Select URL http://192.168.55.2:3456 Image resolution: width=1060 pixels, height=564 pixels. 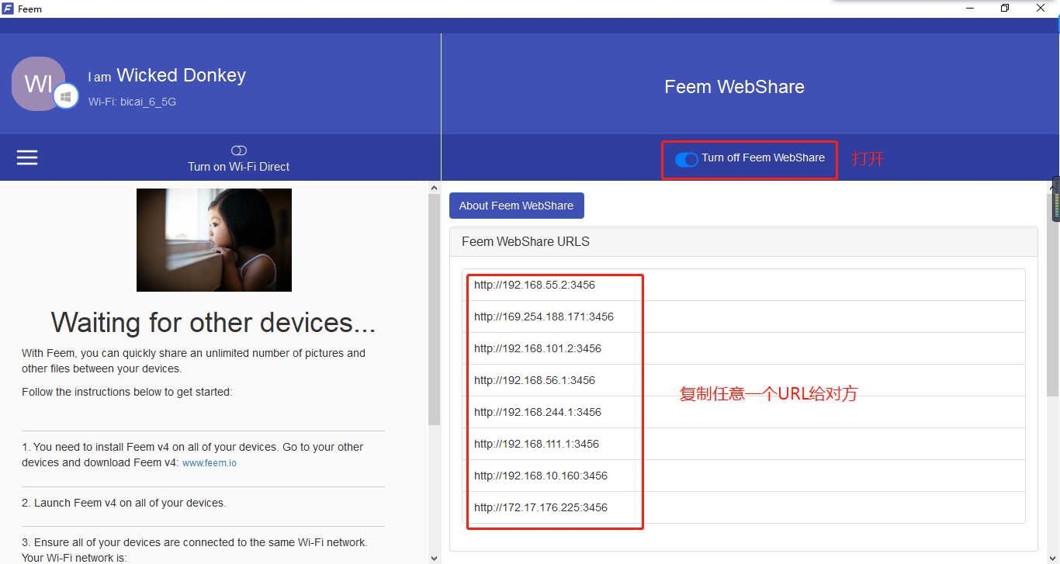(534, 285)
